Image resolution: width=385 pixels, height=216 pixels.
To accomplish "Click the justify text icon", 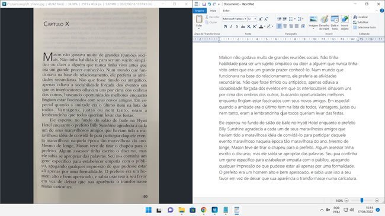I will [297, 26].
